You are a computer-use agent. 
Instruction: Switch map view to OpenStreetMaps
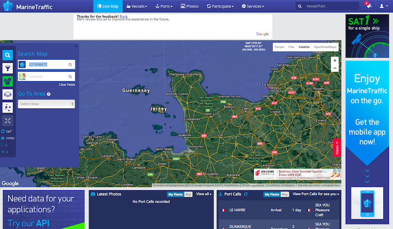[325, 47]
